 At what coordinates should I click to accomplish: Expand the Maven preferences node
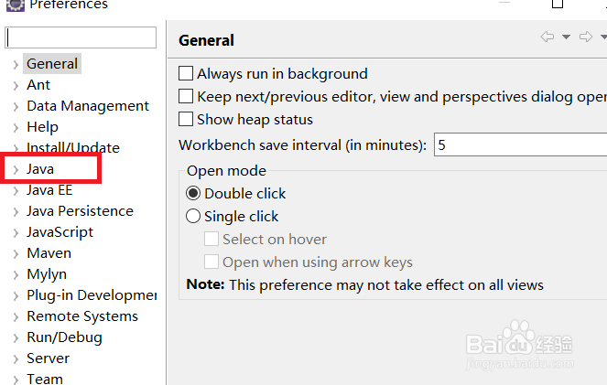click(x=16, y=253)
